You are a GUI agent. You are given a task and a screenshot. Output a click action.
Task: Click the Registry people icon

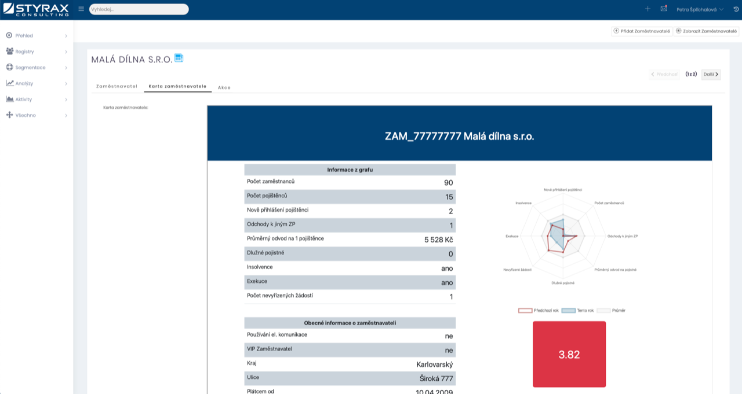(9, 51)
